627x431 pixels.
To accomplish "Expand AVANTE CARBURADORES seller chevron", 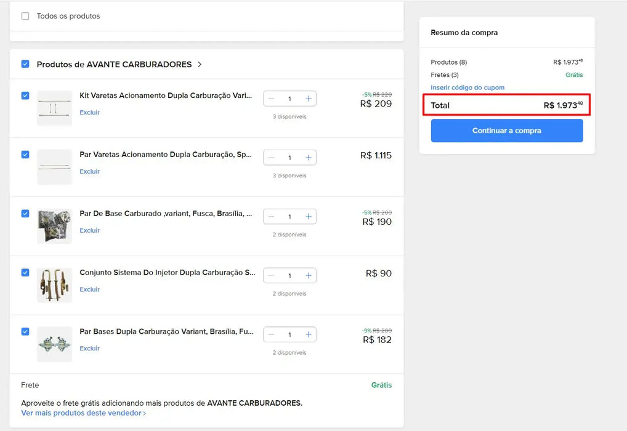I will pyautogui.click(x=200, y=65).
